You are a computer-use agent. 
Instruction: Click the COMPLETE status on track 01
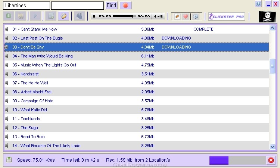(203, 29)
